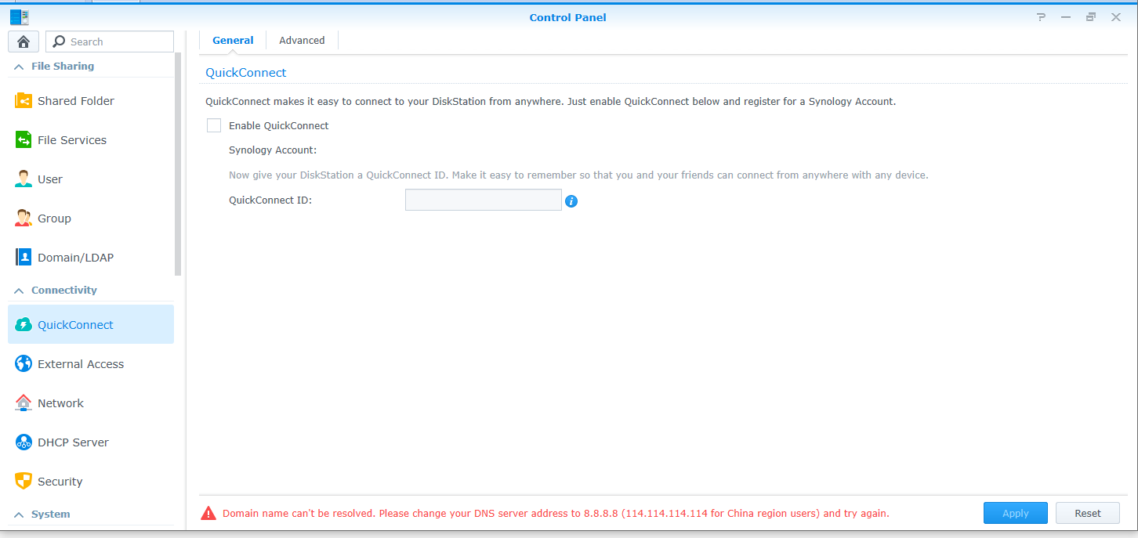
Task: Open the File Services icon
Action: point(24,140)
